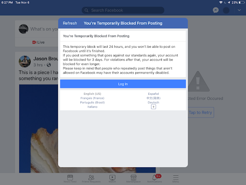Open Messenger from the top bar
This screenshot has height=185, width=246.
[x=216, y=10]
